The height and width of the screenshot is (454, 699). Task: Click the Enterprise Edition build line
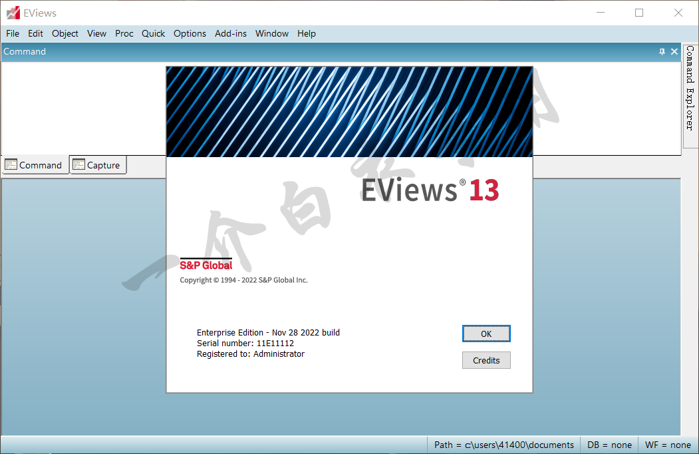click(269, 333)
